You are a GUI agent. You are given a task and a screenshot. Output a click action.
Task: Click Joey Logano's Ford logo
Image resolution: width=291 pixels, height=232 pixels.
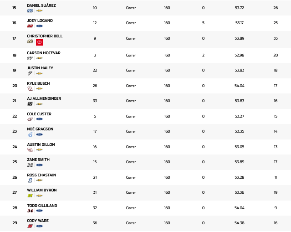point(39,26)
